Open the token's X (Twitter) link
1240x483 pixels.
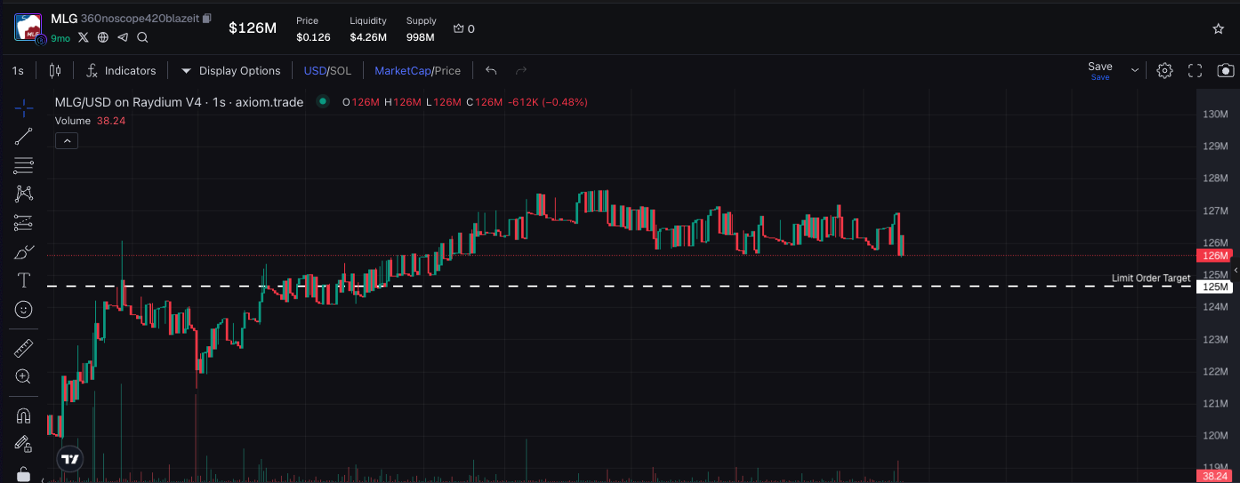tap(84, 37)
